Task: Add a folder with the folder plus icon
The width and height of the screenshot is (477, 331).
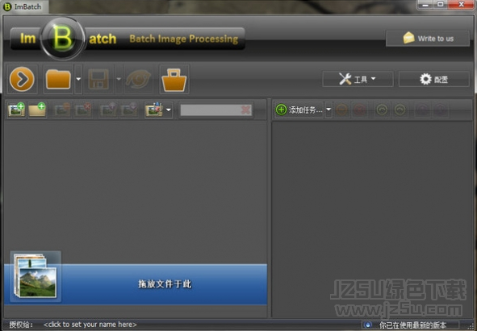Action: (37, 110)
